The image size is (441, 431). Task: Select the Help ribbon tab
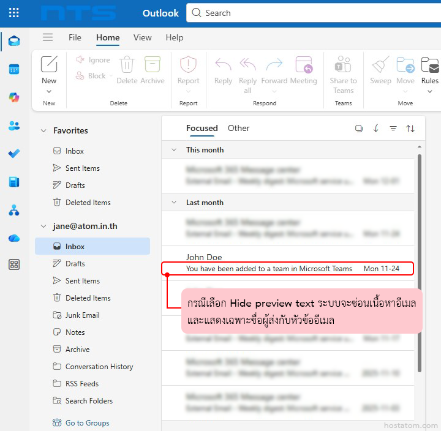click(175, 37)
